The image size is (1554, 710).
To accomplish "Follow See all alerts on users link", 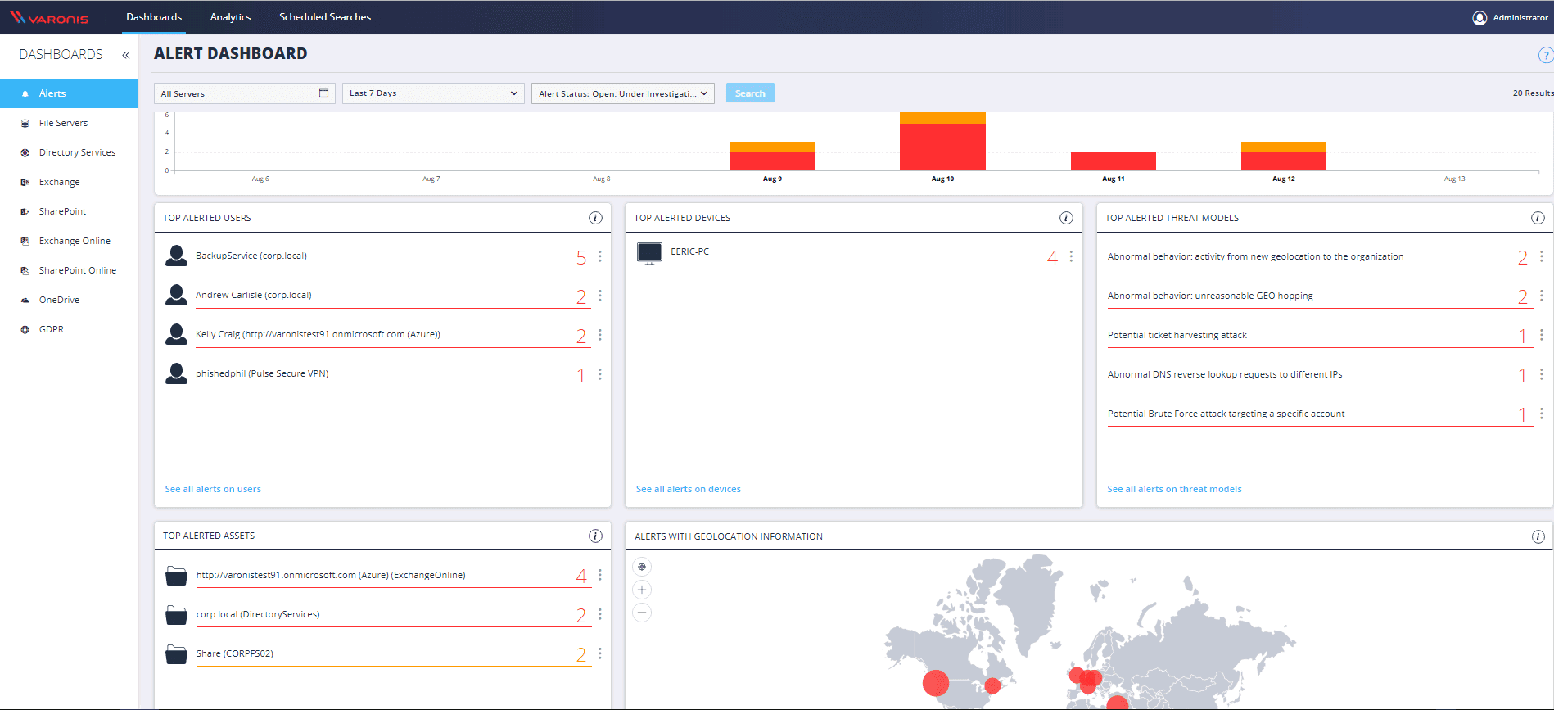I will coord(213,489).
